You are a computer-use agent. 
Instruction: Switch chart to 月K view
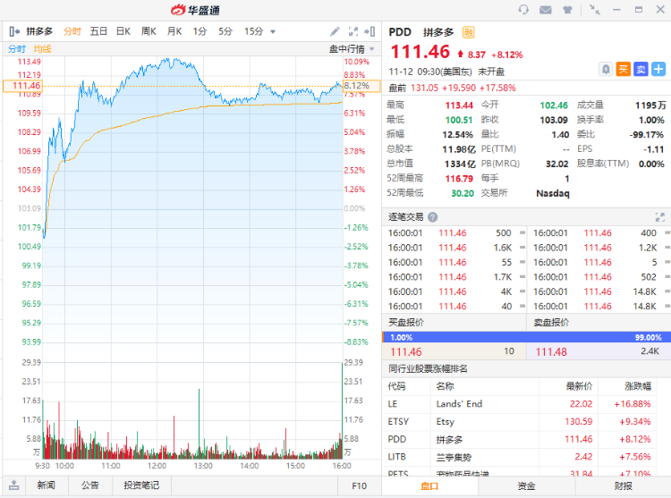pyautogui.click(x=174, y=31)
